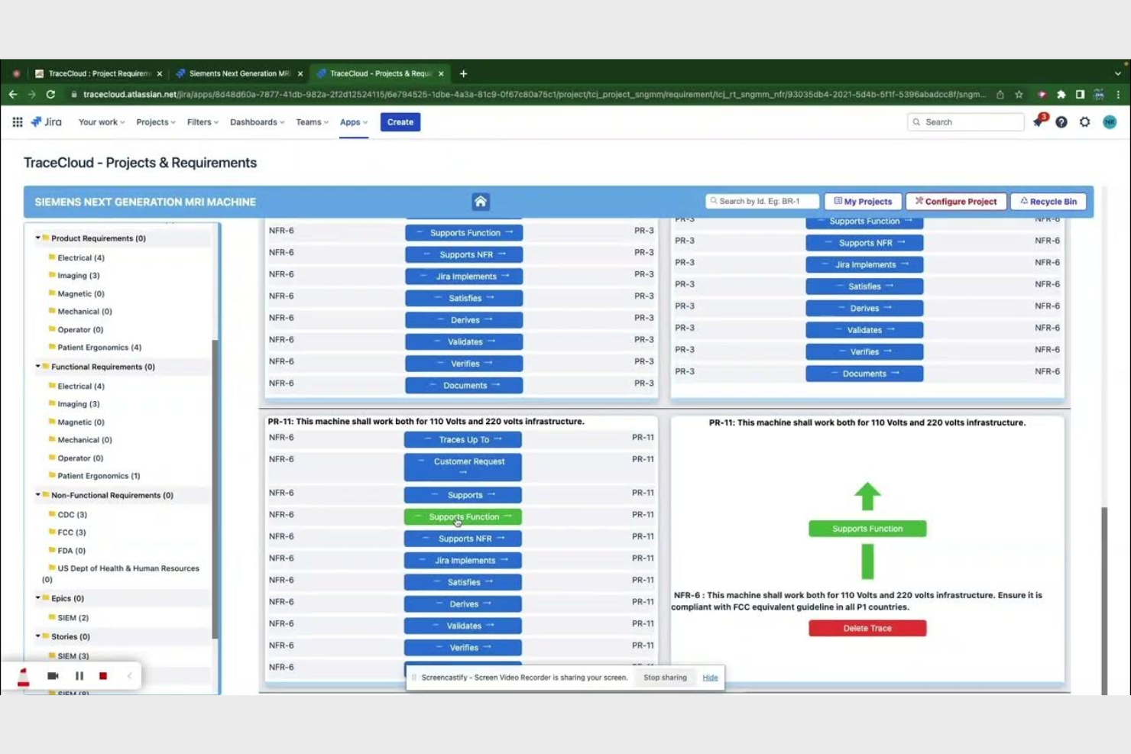Click the Search by Id field
The width and height of the screenshot is (1131, 754).
(x=762, y=202)
